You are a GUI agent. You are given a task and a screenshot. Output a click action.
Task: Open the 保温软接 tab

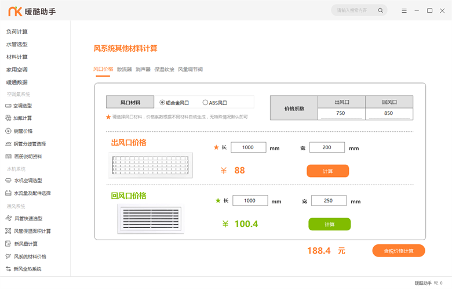click(164, 69)
